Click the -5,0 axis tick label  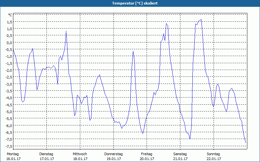(9, 111)
